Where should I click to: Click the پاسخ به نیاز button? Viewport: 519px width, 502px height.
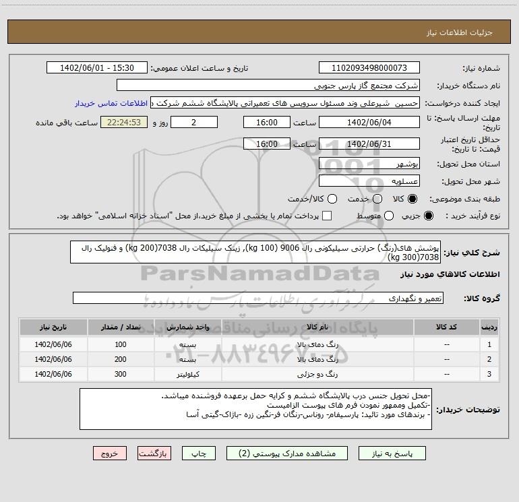tap(392, 453)
